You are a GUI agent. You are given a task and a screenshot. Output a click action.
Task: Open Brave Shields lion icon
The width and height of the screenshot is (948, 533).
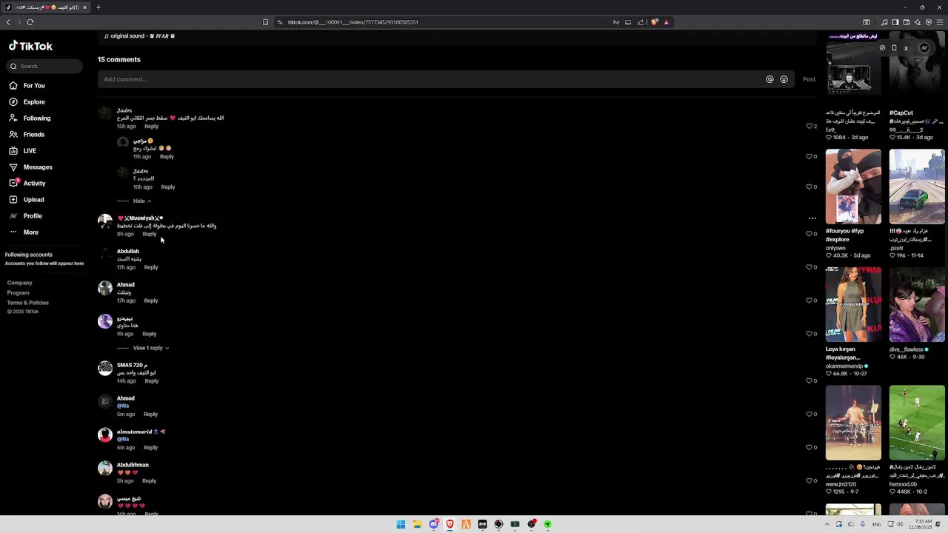point(654,22)
